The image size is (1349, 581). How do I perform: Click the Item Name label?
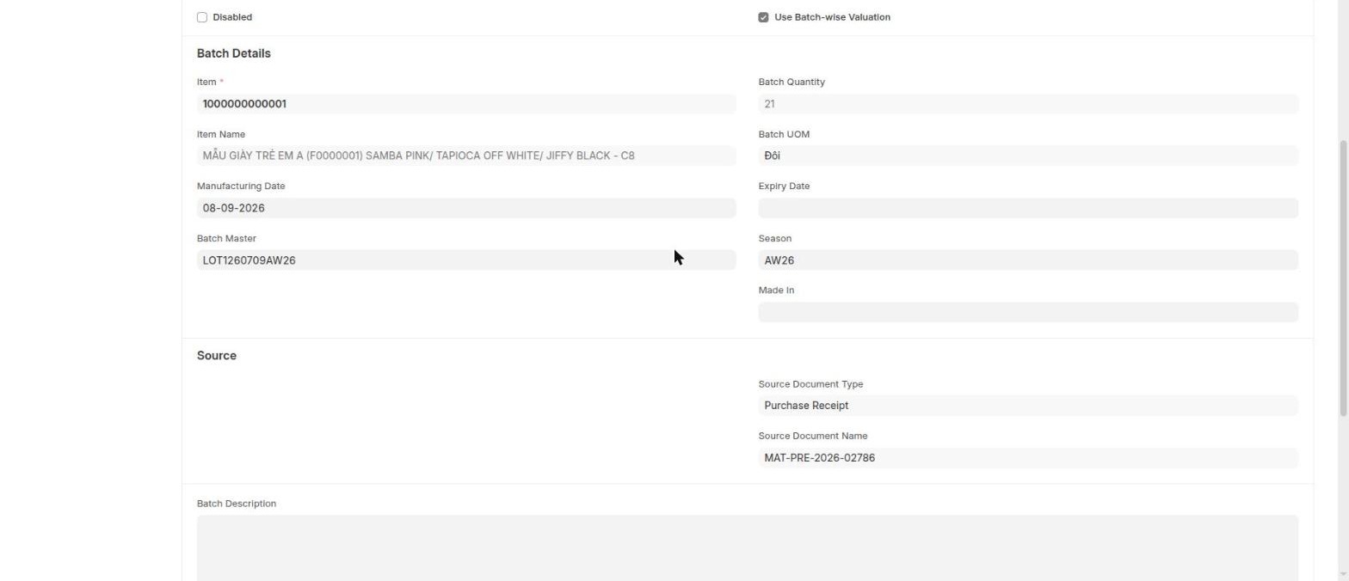pos(221,134)
